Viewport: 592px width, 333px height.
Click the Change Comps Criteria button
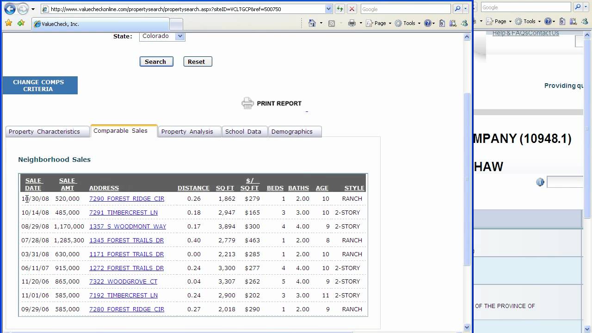[x=40, y=86]
